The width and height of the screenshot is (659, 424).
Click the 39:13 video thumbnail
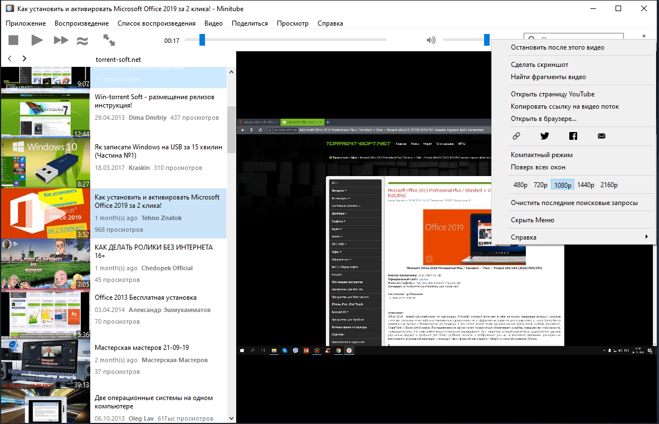pos(45,364)
